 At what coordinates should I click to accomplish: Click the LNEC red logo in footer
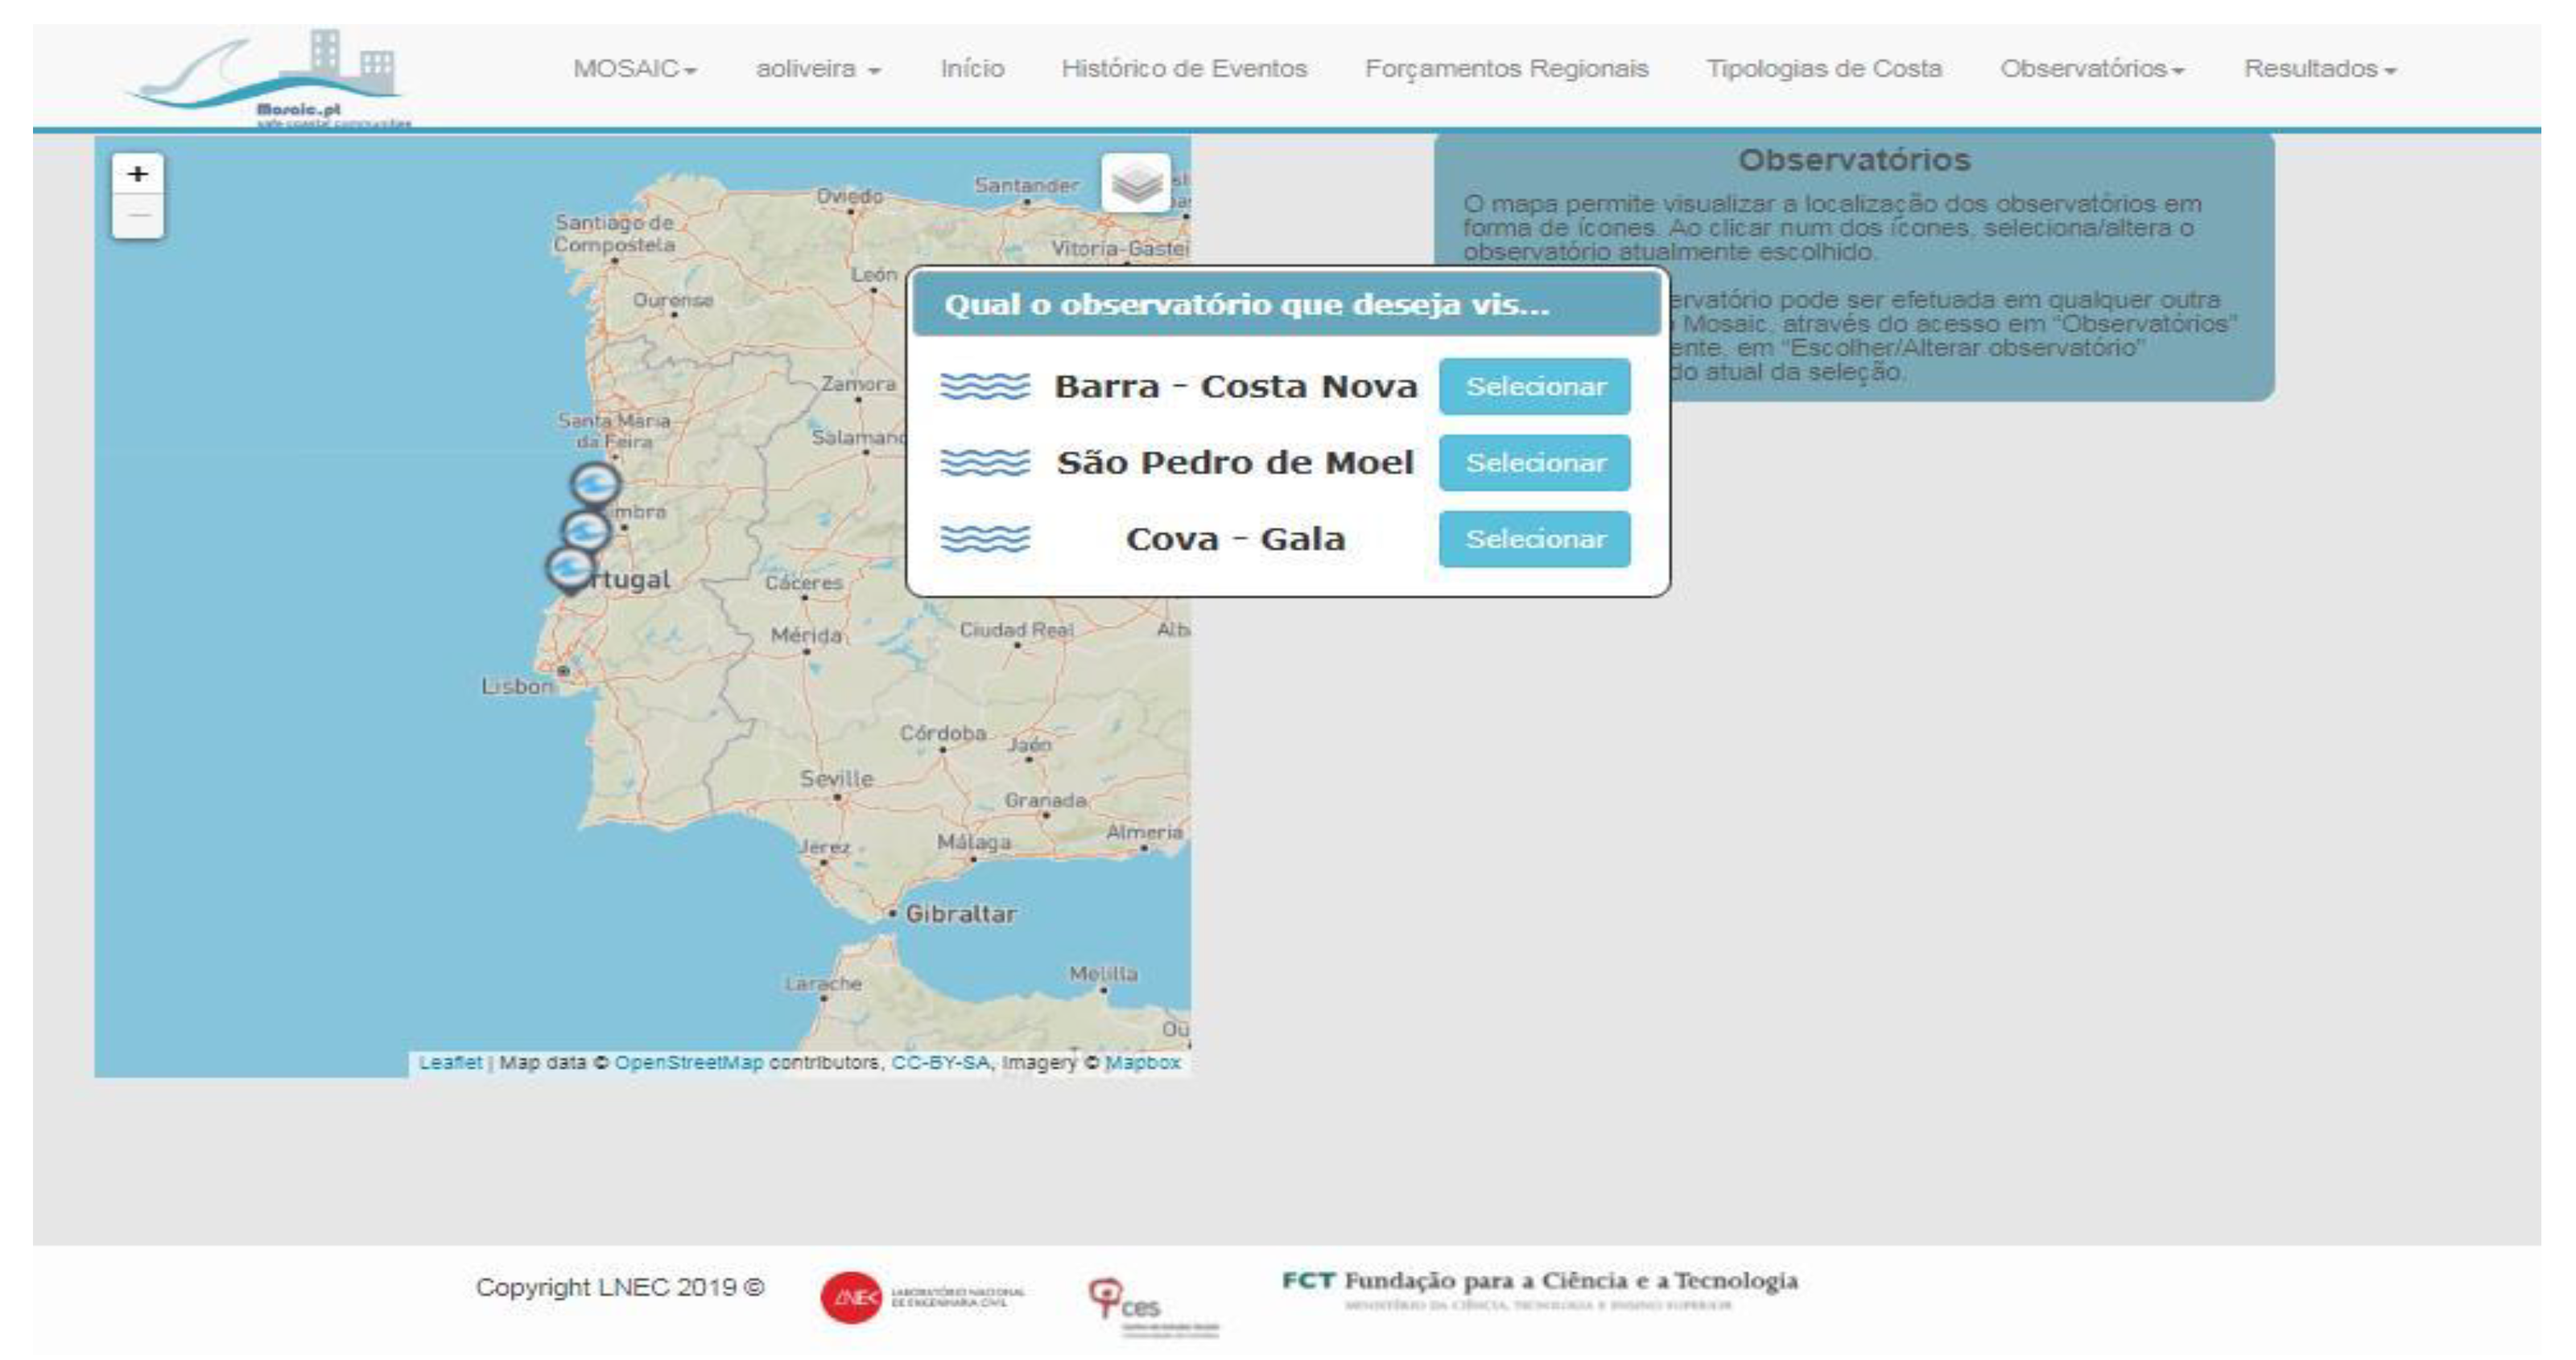pyautogui.click(x=851, y=1297)
